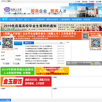Jump to slide 3 in the slideshow
This screenshot has width=102, height=102.
96,64
